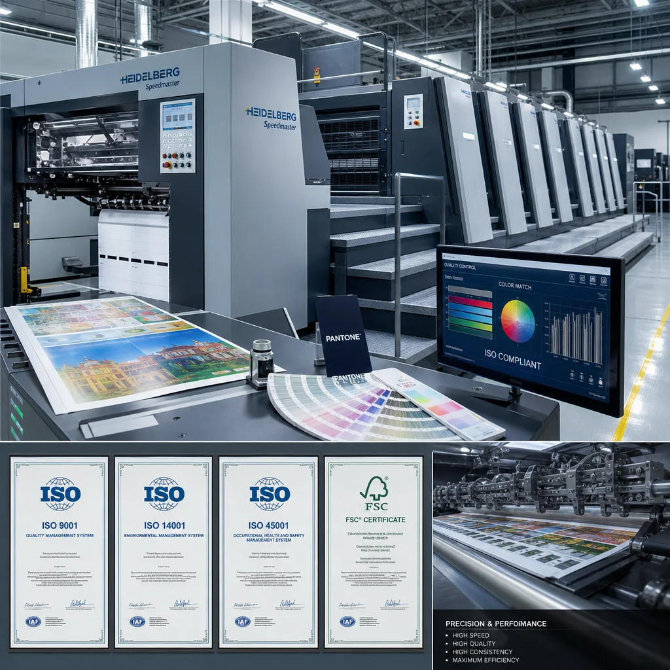
Task: Click the "ISO COMPLIANT" label on the monitor
Action: tap(513, 359)
